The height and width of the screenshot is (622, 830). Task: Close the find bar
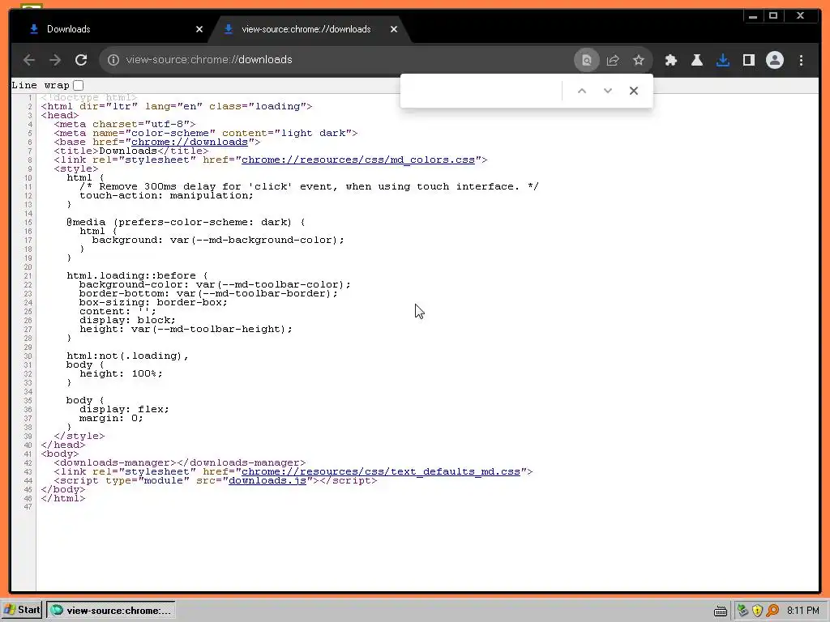634,91
